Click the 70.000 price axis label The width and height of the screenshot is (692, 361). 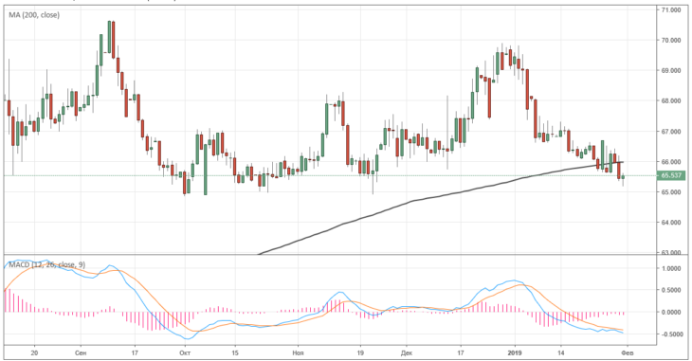point(671,40)
